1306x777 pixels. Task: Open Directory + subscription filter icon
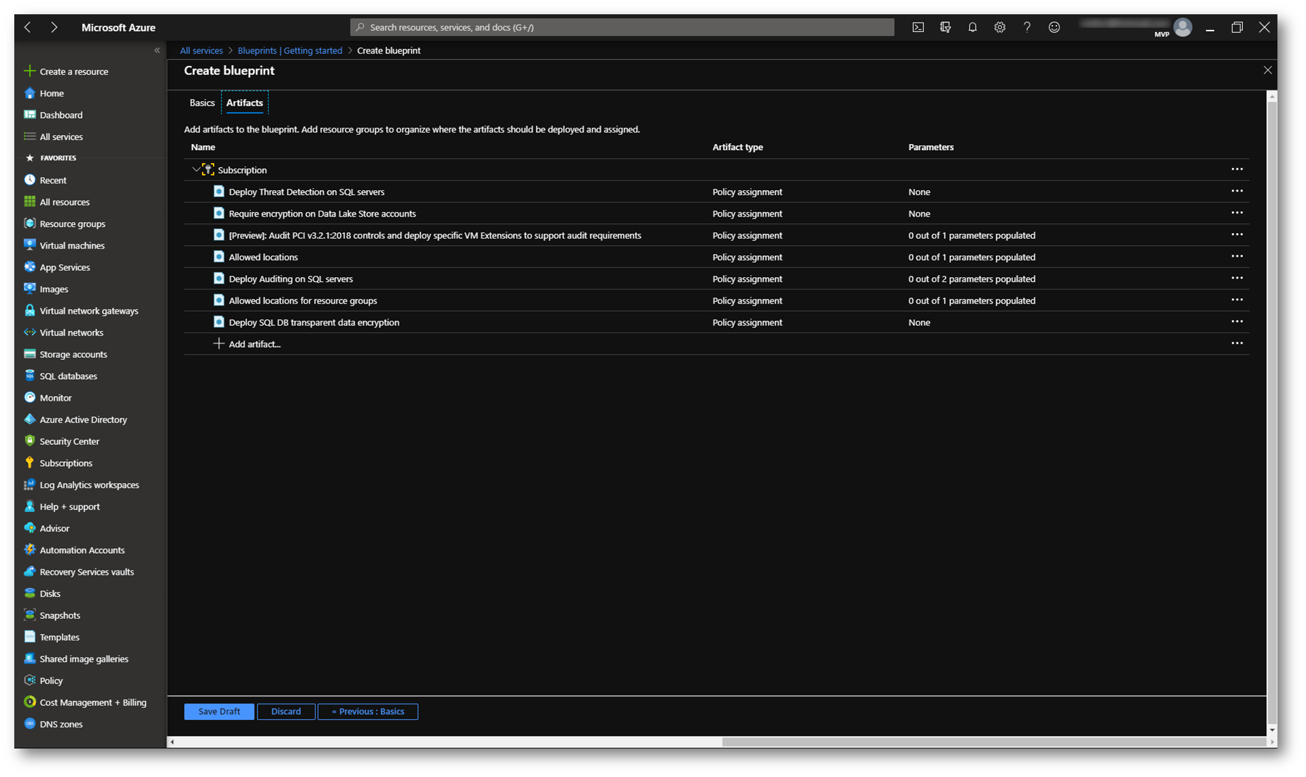(945, 27)
